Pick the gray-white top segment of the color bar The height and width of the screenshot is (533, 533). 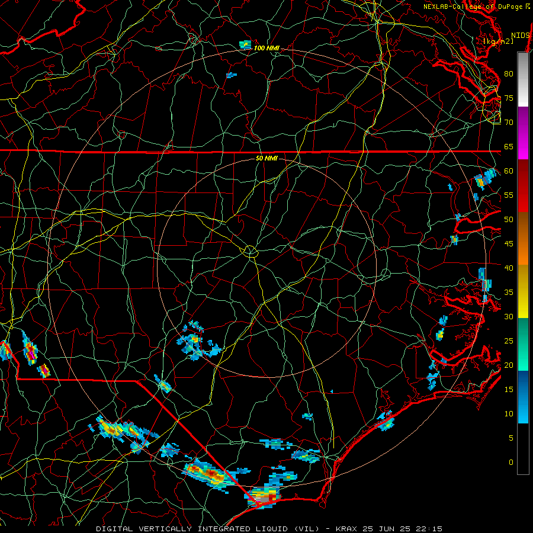pos(523,79)
